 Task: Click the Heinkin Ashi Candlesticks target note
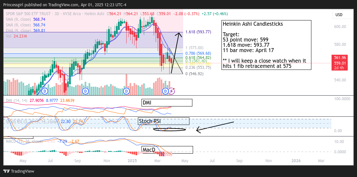click(266, 45)
